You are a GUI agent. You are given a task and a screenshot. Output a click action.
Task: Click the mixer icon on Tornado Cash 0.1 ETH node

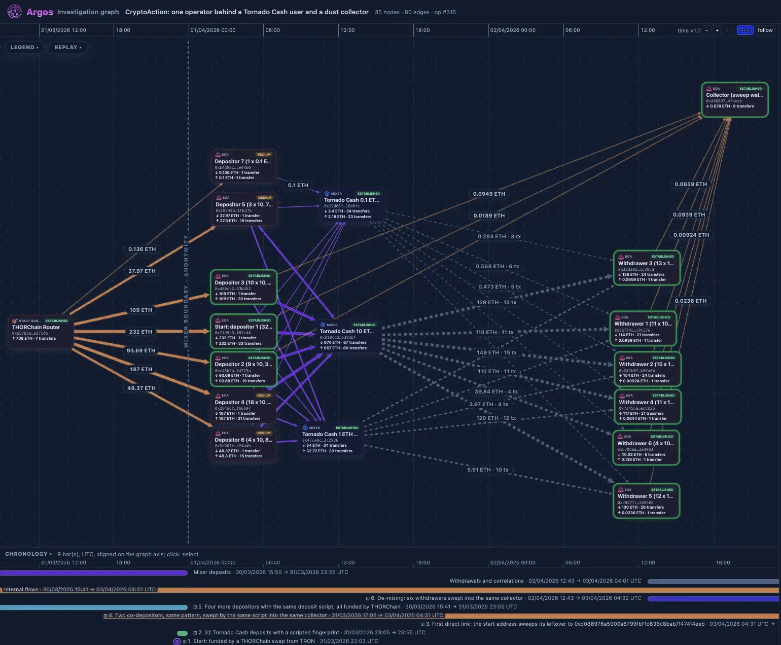327,193
